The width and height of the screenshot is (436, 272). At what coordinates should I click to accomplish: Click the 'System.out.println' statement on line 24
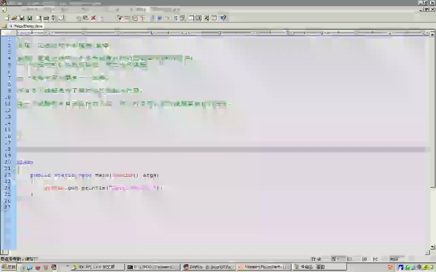(103, 188)
